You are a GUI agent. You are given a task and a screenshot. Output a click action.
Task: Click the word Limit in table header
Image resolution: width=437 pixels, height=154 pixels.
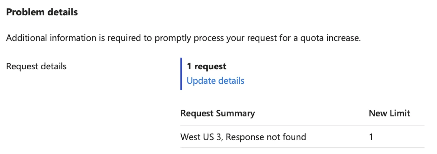[400, 113]
